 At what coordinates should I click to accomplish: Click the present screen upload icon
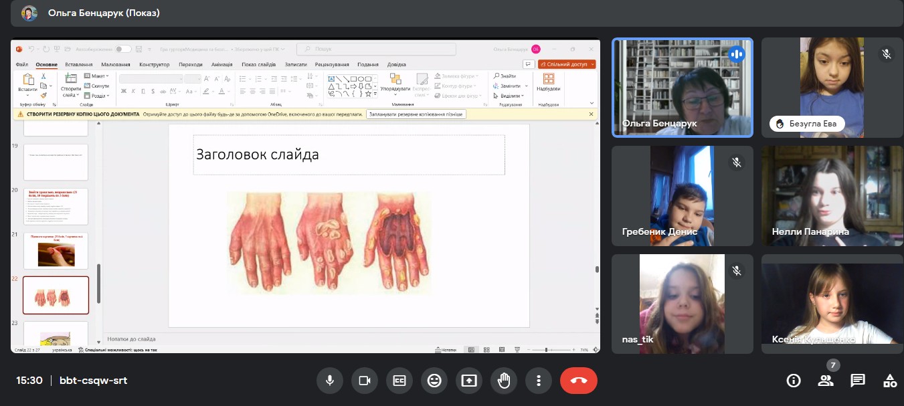click(x=469, y=381)
